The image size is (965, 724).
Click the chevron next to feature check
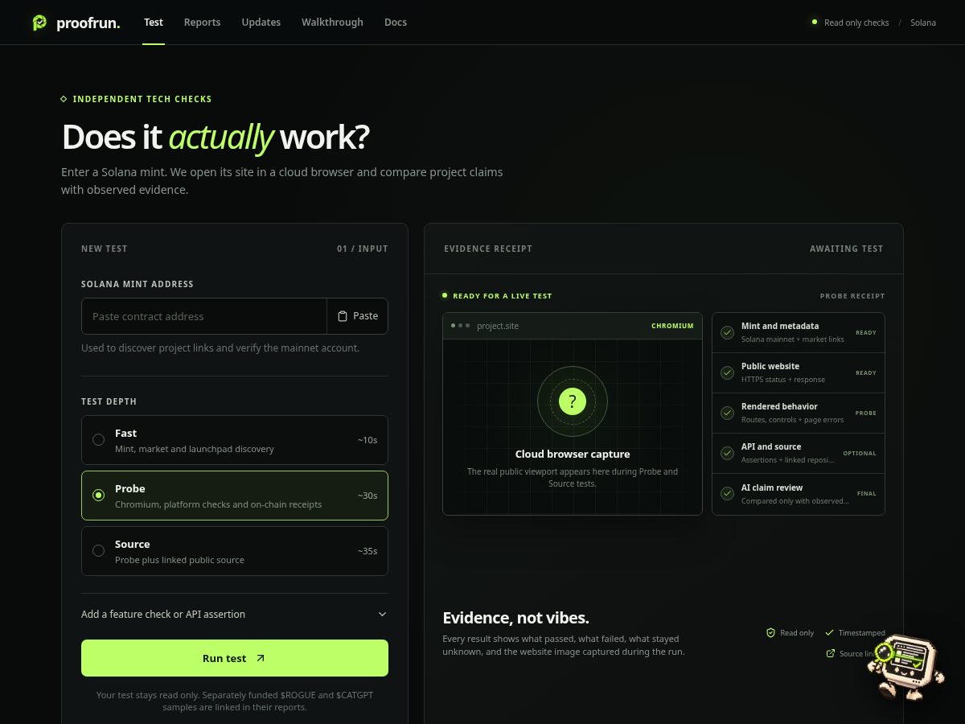click(x=382, y=614)
